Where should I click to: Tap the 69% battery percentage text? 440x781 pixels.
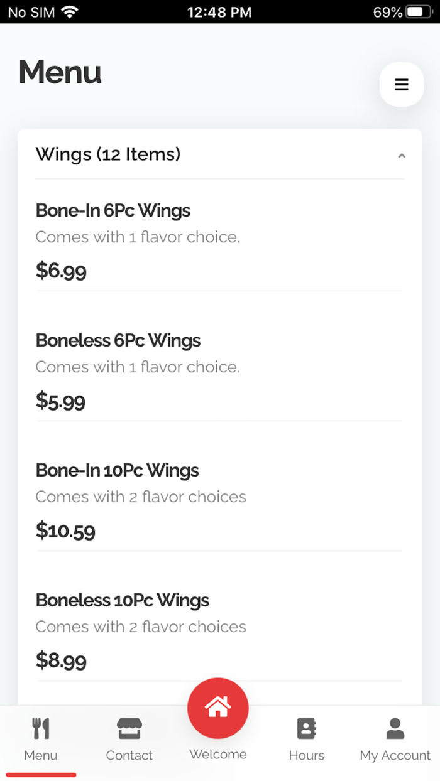click(385, 11)
